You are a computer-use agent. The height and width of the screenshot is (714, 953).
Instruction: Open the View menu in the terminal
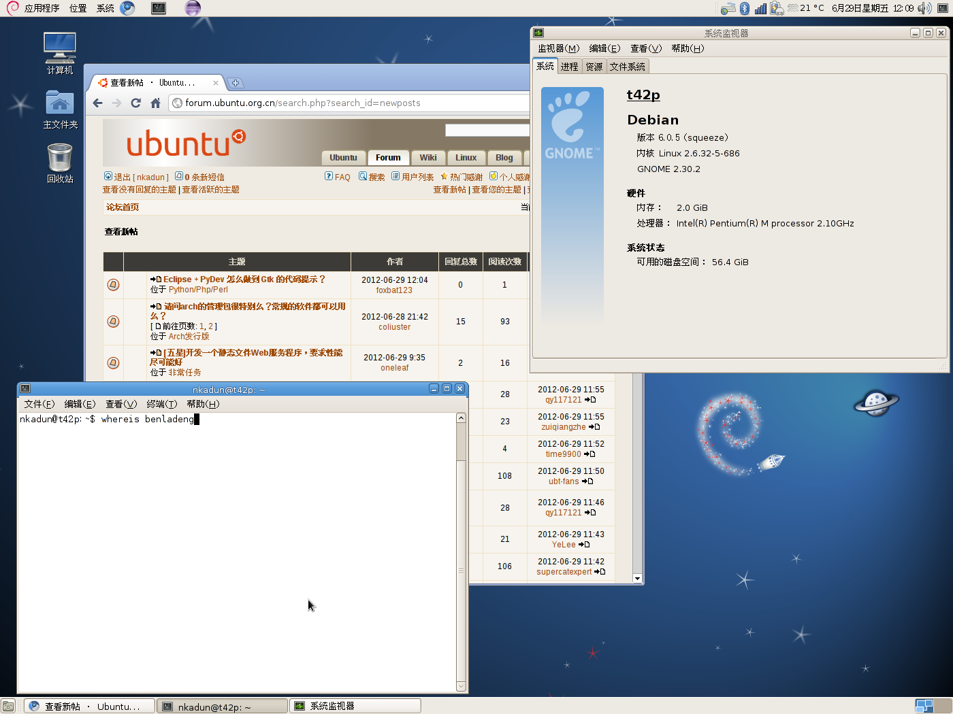point(120,404)
